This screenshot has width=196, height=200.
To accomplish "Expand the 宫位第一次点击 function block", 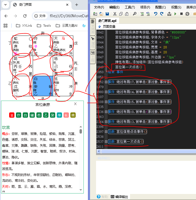I will tap(106, 142).
